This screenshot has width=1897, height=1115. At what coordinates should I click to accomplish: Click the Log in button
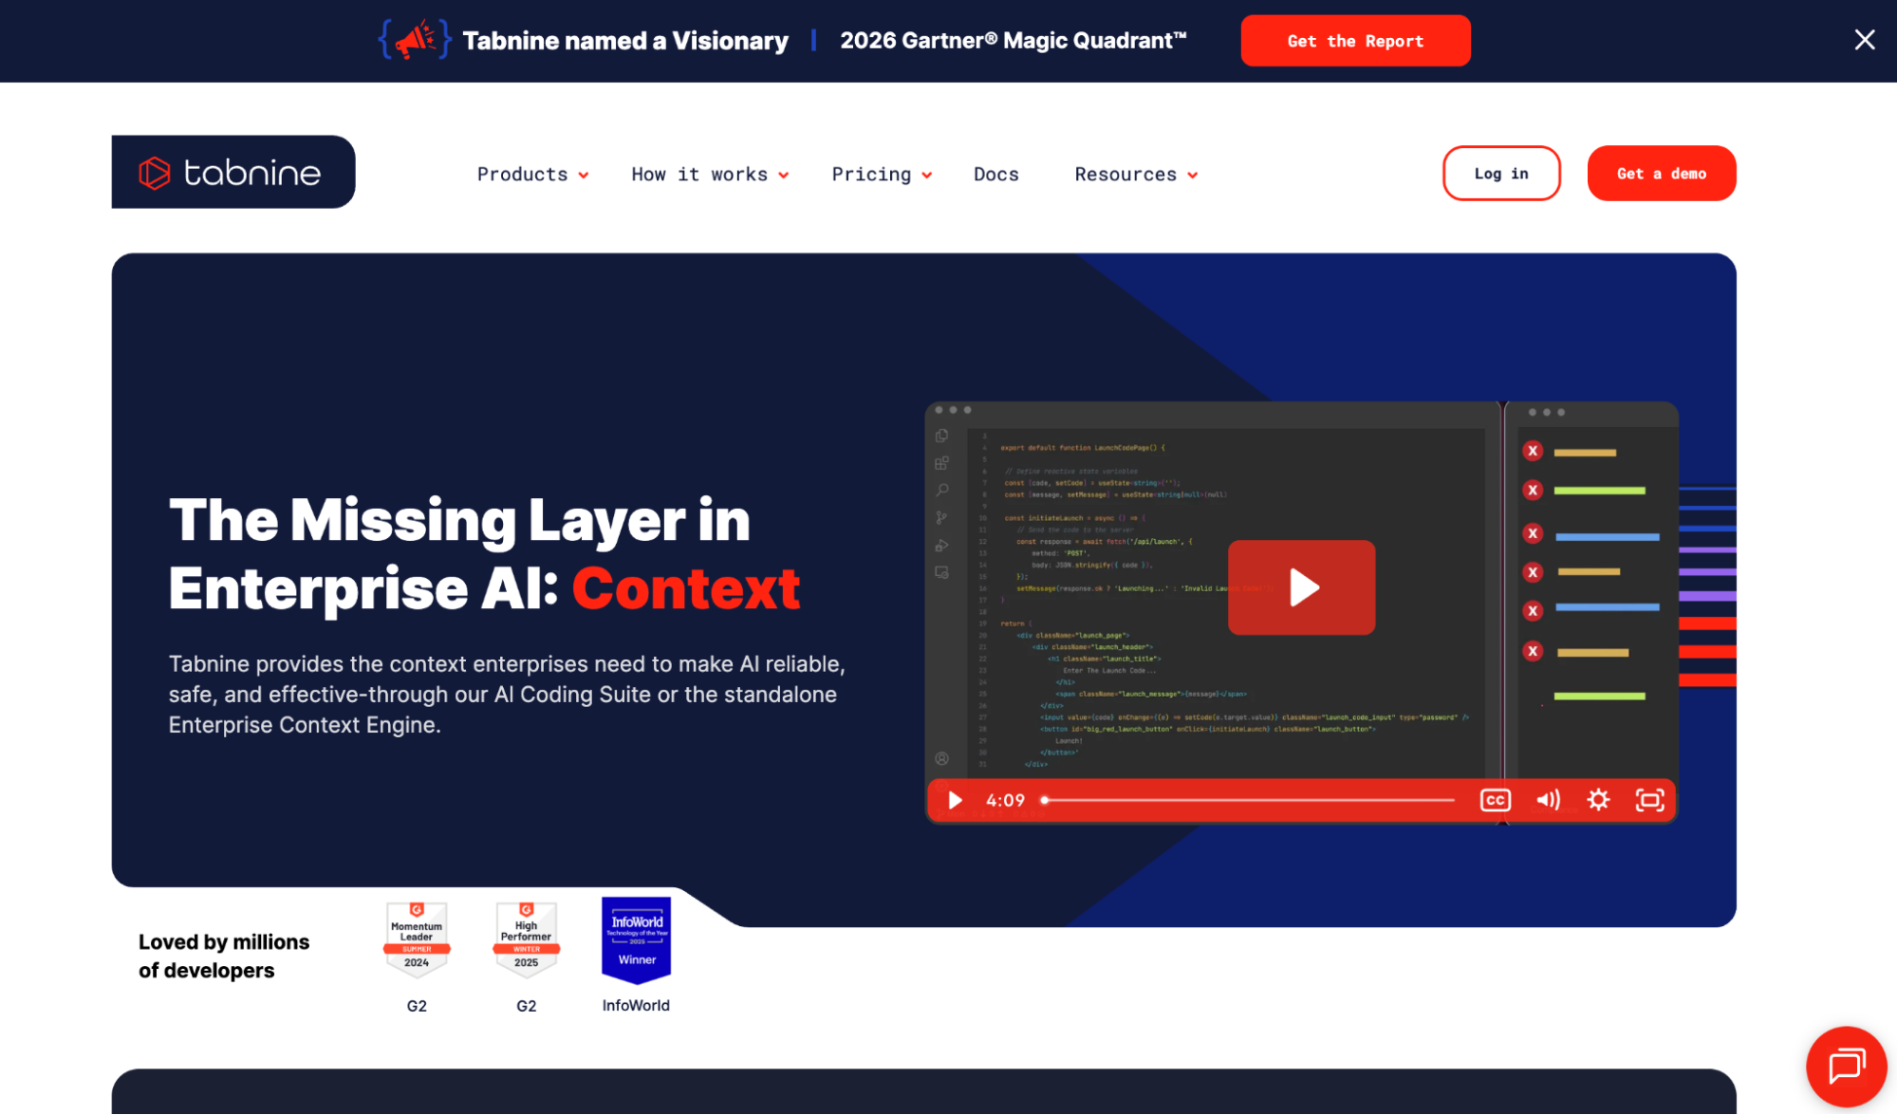point(1501,174)
